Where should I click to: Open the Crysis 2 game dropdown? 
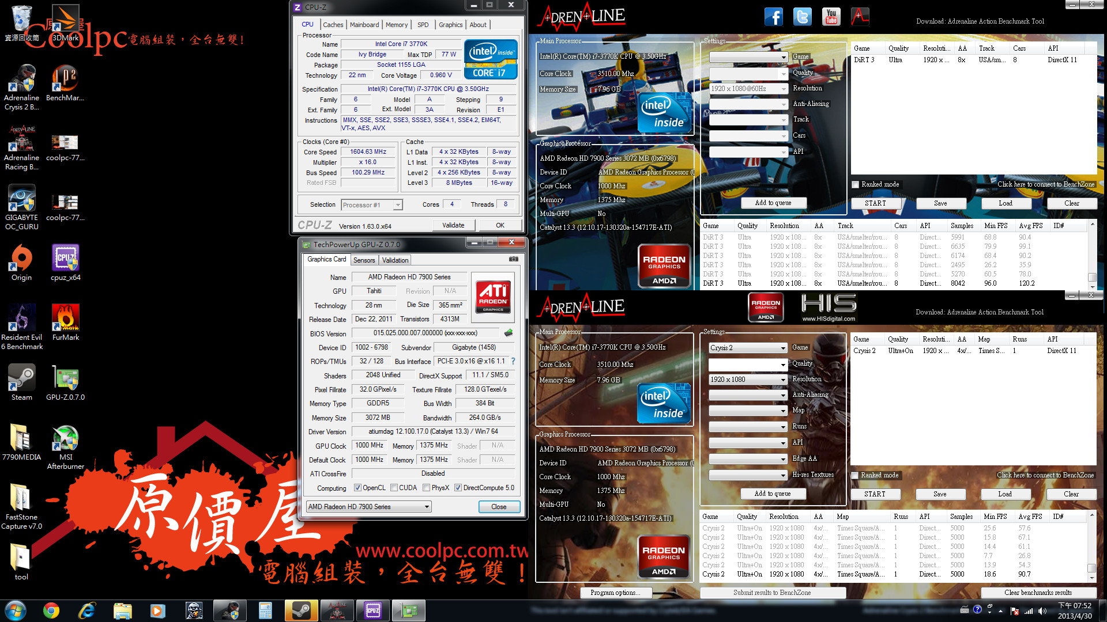[748, 348]
